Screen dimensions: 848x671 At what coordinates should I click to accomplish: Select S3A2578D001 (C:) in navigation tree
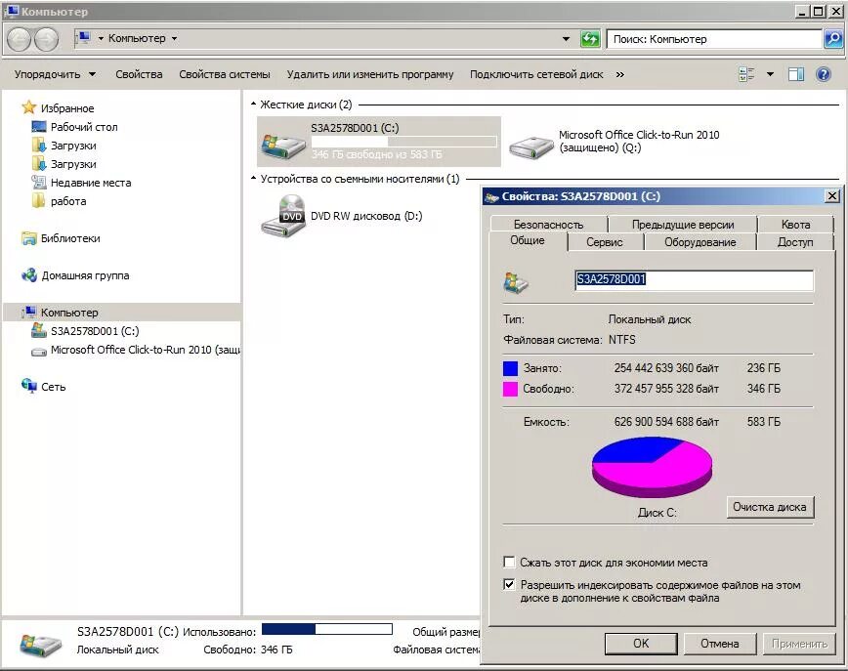coord(95,331)
